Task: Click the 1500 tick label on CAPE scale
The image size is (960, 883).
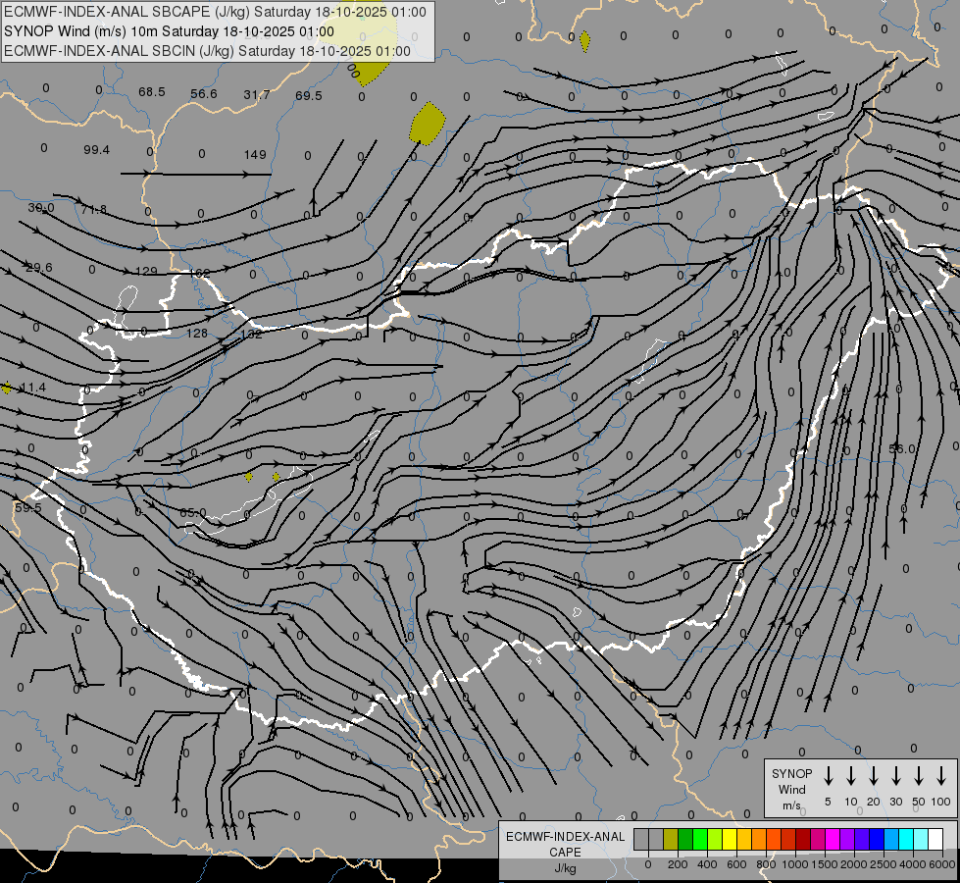Action: [x=825, y=864]
